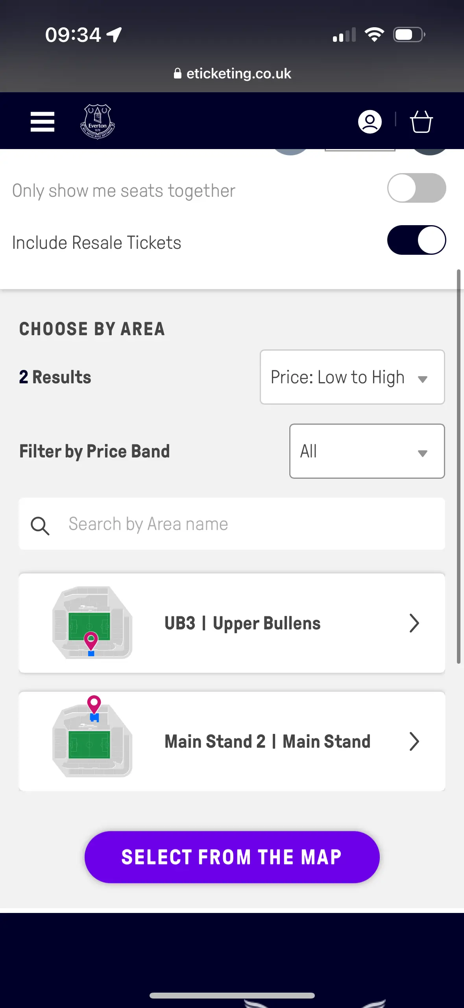Tap the Main Stand 2 stadium thumbnail
The image size is (464, 1008).
[x=92, y=737]
